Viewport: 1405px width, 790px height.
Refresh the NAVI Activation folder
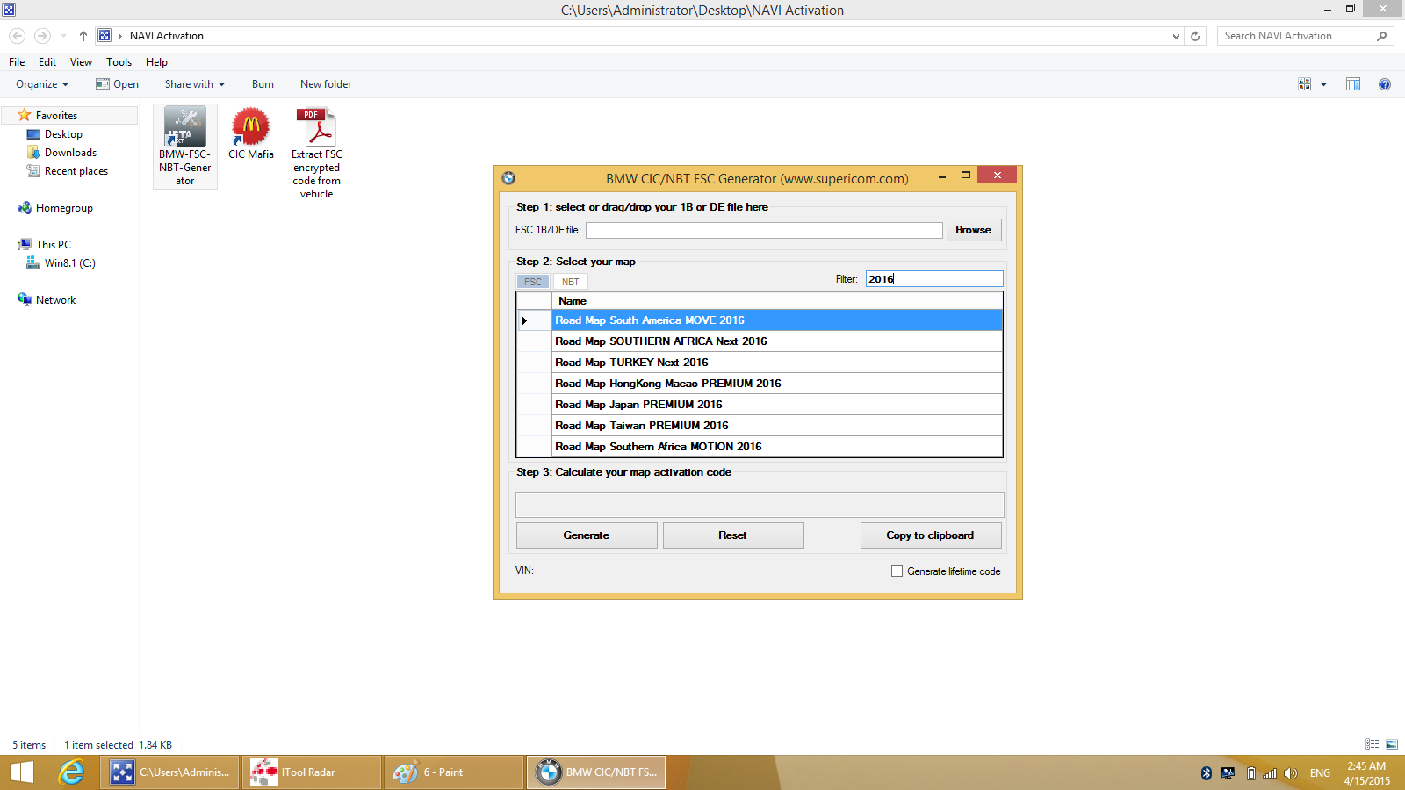tap(1195, 36)
